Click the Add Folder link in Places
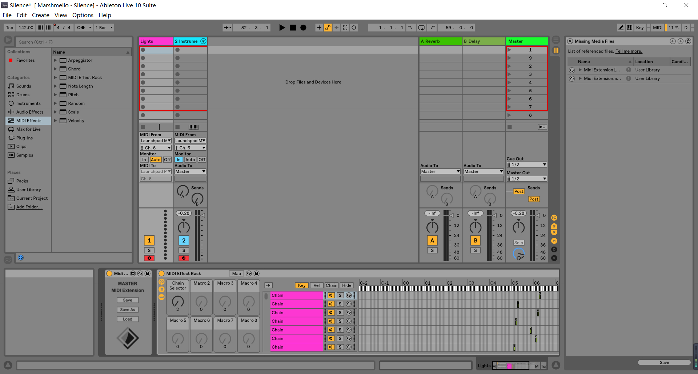The width and height of the screenshot is (698, 374). tap(29, 207)
